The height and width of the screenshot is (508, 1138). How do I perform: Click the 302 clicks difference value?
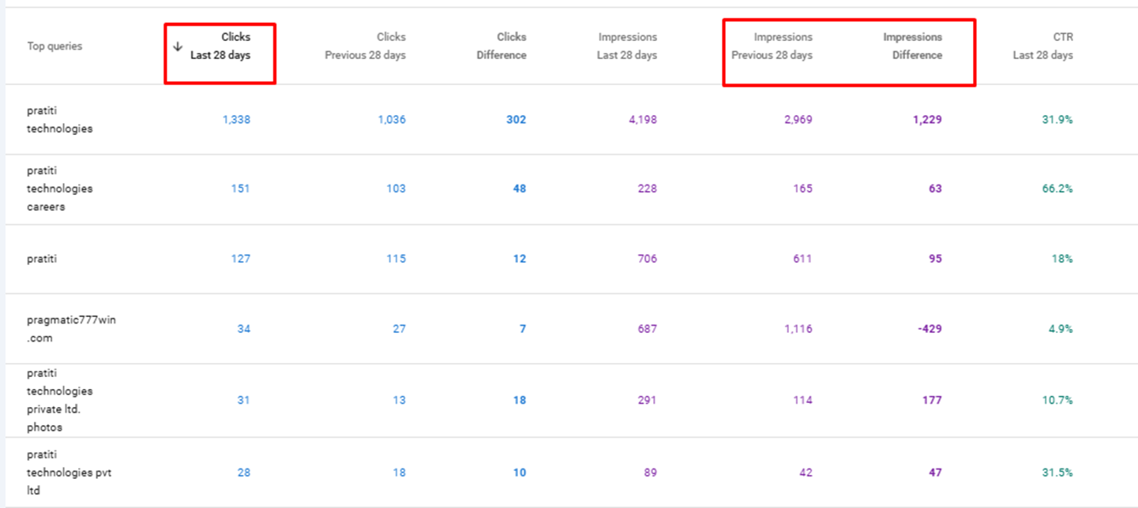pyautogui.click(x=516, y=120)
